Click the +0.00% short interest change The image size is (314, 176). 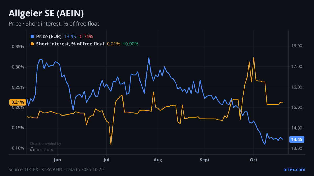click(x=130, y=44)
